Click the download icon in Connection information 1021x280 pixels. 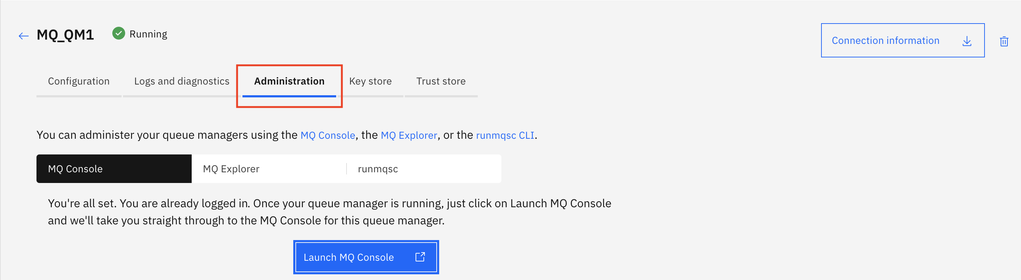967,41
